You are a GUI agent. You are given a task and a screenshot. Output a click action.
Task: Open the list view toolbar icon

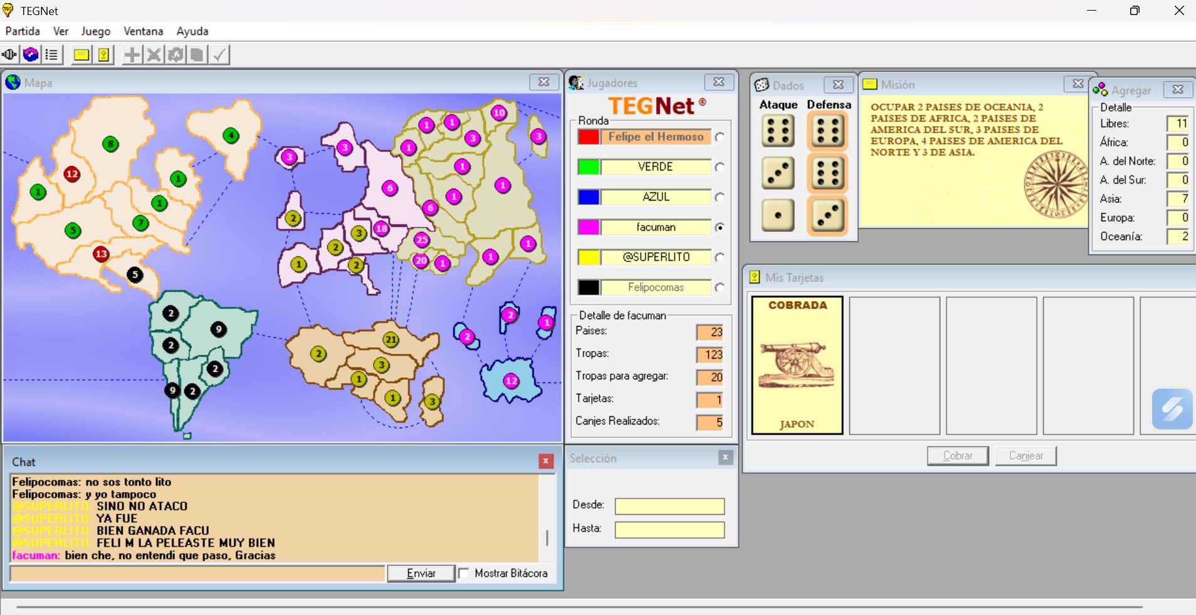[51, 55]
